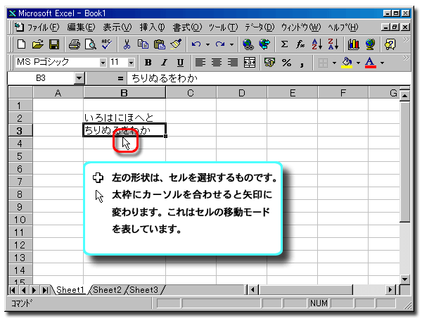Click the Edit Formula equals button
Viewport: 422px width, 321px height.
(x=120, y=79)
